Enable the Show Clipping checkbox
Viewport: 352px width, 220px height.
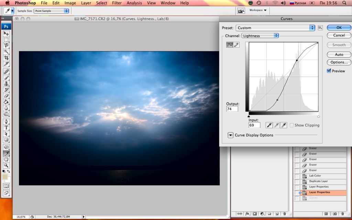coord(291,125)
